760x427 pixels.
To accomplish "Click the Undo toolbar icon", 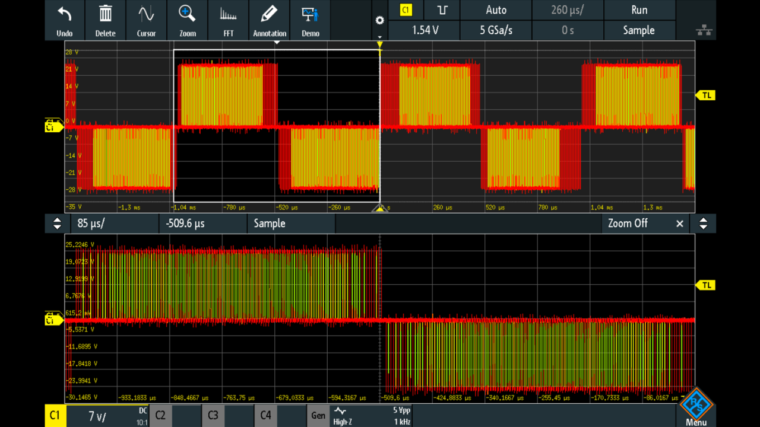I will 65,20.
